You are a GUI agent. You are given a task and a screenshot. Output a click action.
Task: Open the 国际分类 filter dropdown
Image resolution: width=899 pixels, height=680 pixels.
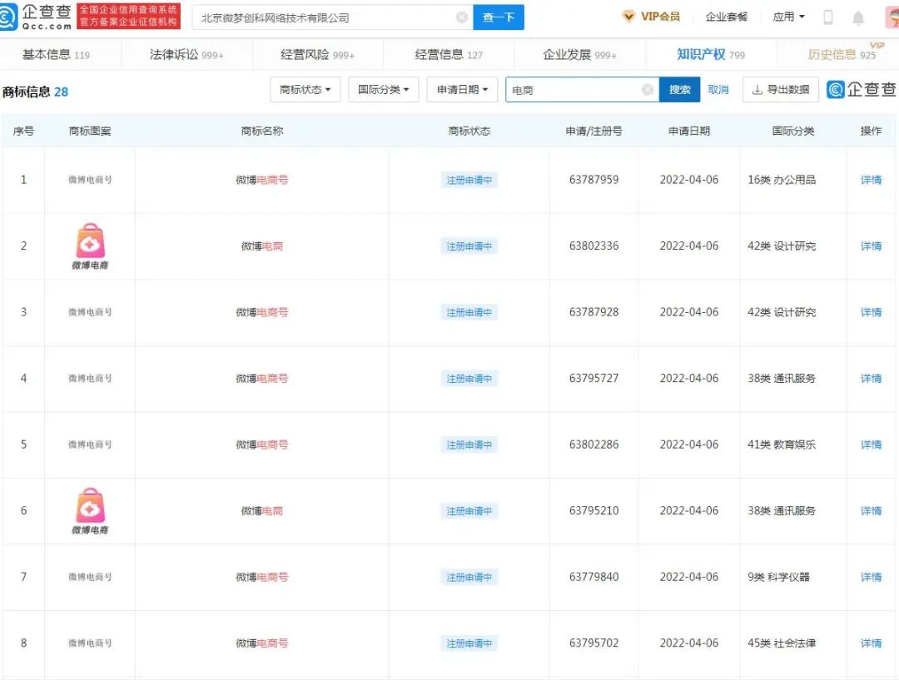click(x=383, y=89)
